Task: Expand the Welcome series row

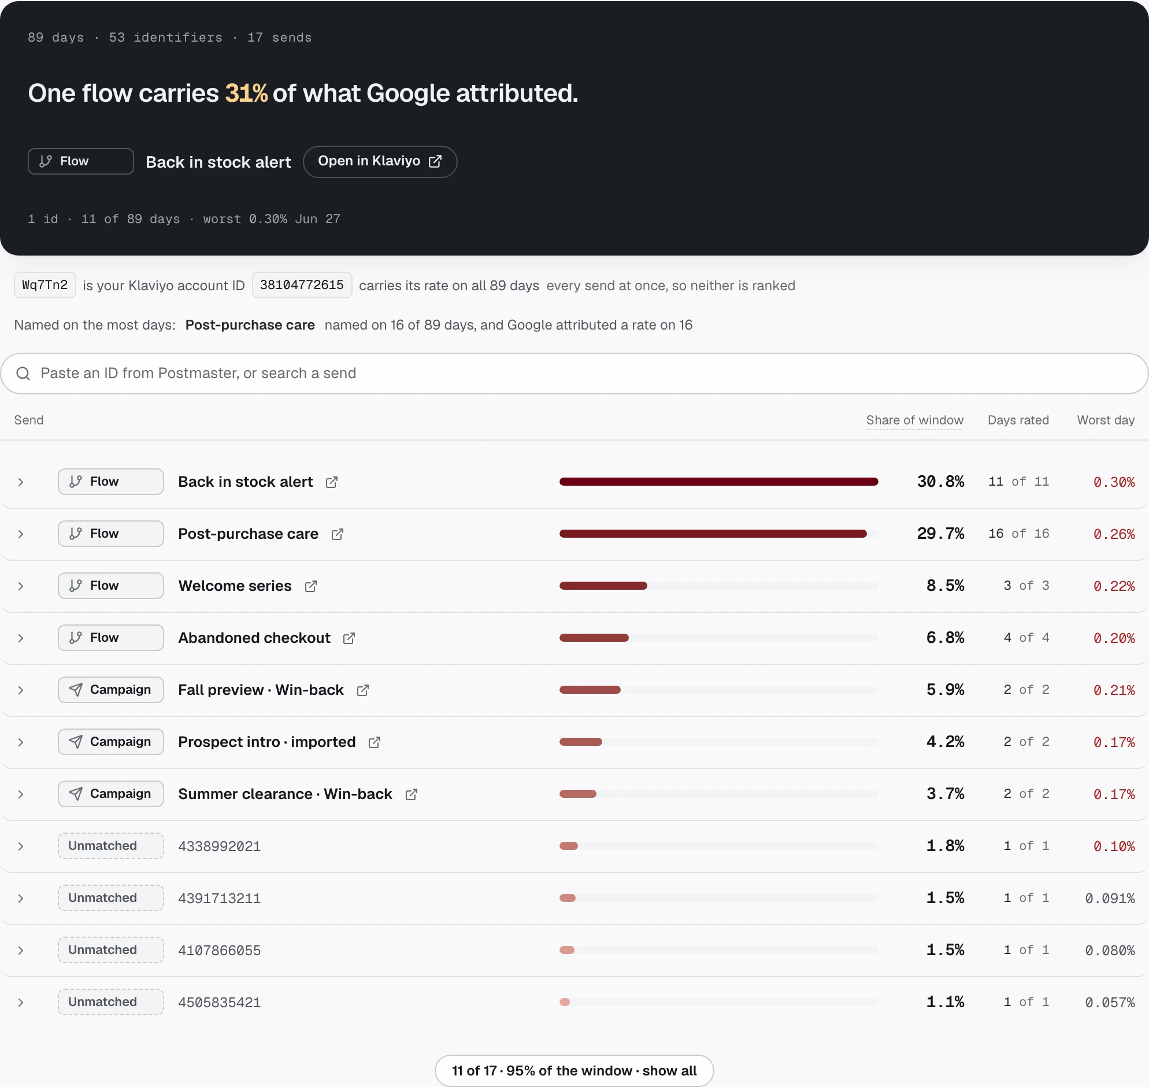Action: pos(21,586)
